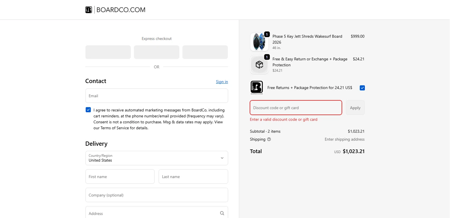This screenshot has width=450, height=218.
Task: Click the 'Enter a valid discount code' error message
Action: (x=283, y=119)
